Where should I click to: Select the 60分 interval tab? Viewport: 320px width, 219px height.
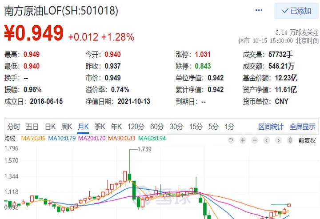[x=157, y=127]
